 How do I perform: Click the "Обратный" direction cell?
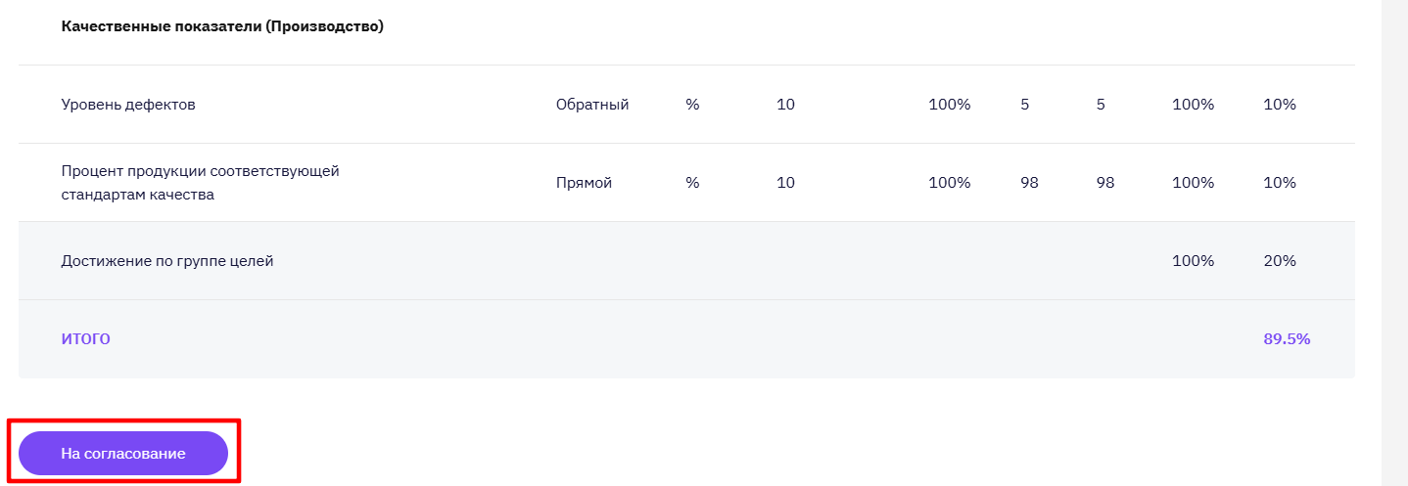(x=591, y=105)
